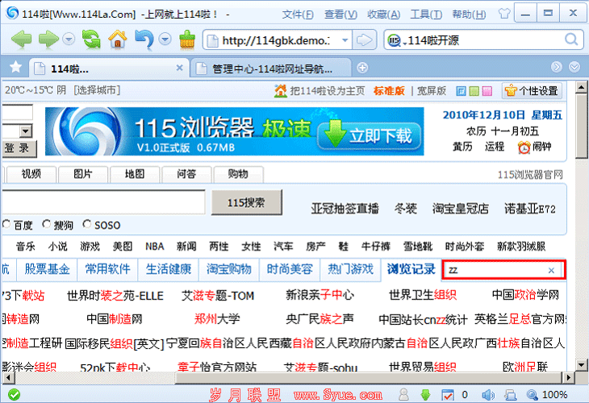The image size is (589, 403).
Task: Choose the pink theme swatch
Action: tap(487, 91)
